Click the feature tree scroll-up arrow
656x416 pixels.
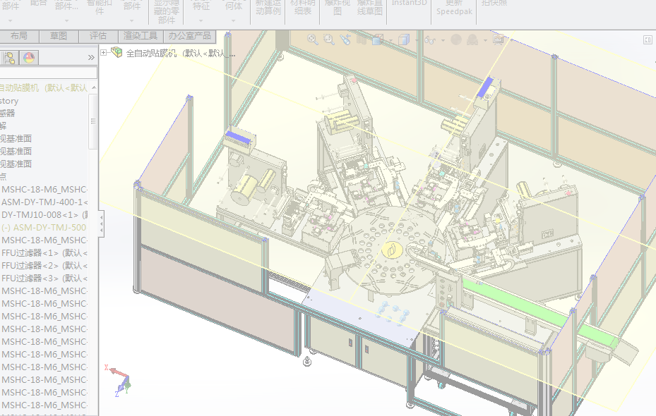[x=94, y=87]
